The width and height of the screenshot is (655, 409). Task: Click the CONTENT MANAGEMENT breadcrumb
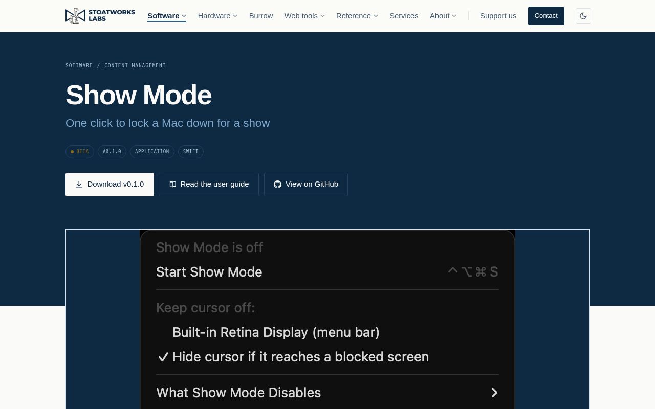135,65
